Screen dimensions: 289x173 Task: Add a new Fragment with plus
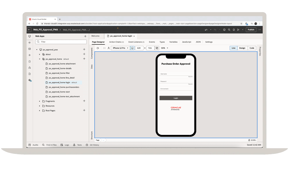(84, 101)
